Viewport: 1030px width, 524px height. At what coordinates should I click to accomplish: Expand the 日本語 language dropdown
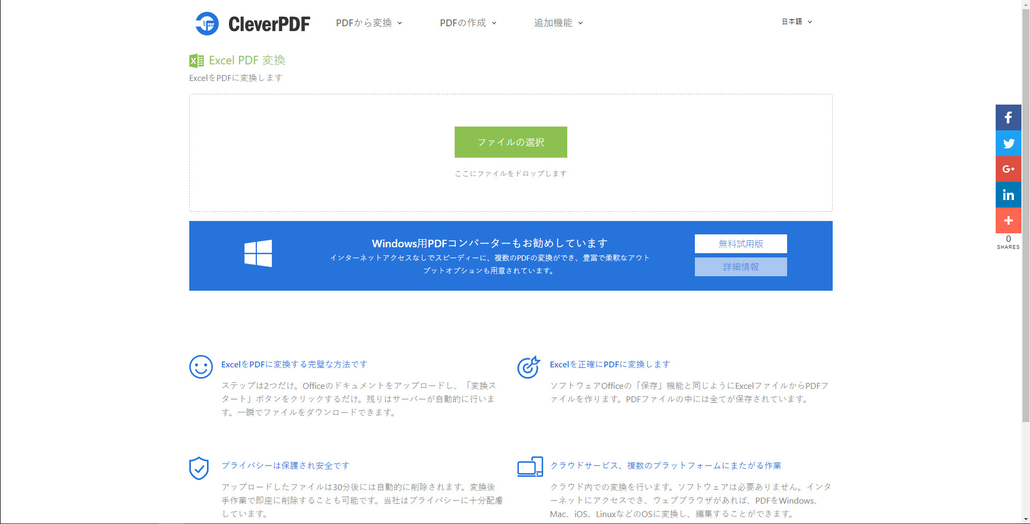tap(797, 21)
